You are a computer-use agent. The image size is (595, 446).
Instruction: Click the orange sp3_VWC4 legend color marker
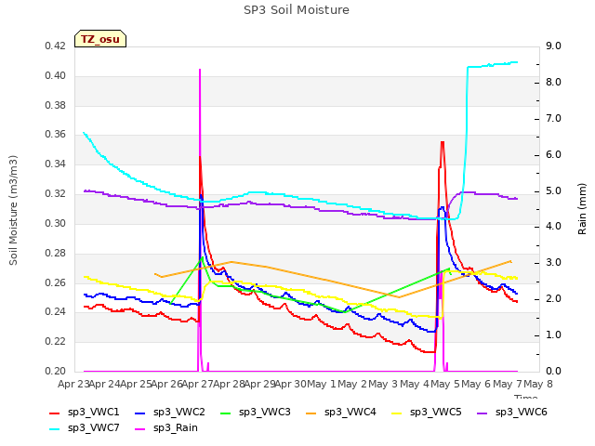point(311,413)
